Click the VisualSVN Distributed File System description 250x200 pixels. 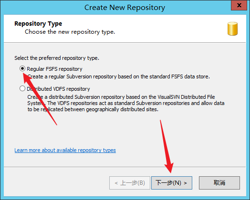coord(126,103)
